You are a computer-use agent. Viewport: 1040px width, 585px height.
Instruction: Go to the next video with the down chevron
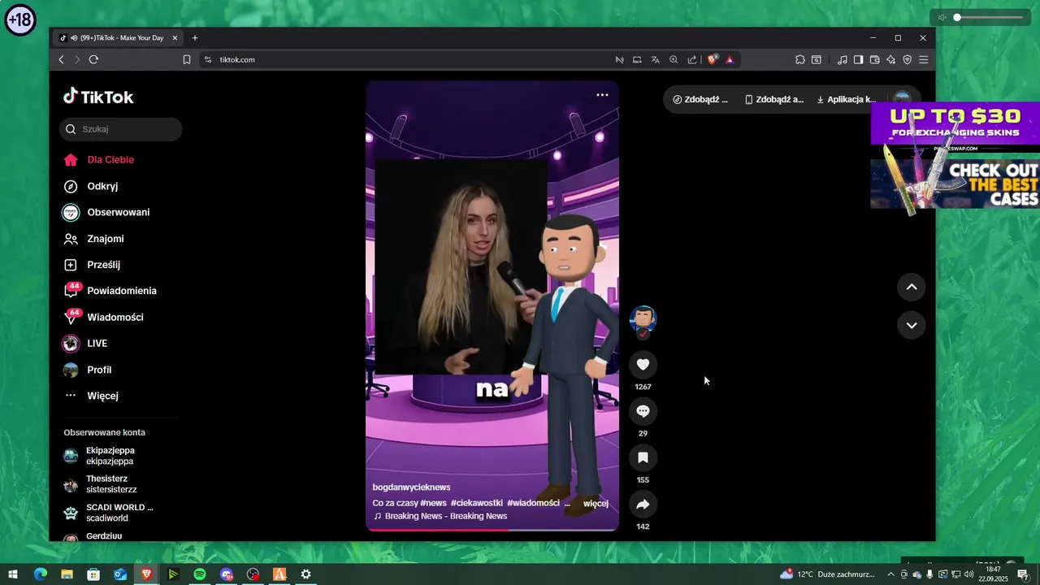(911, 325)
